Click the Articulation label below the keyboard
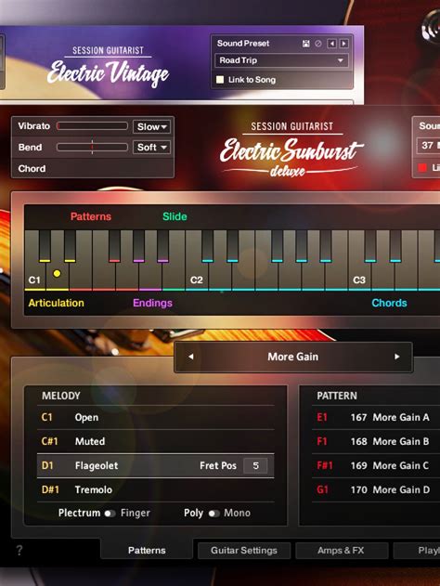 (x=56, y=303)
